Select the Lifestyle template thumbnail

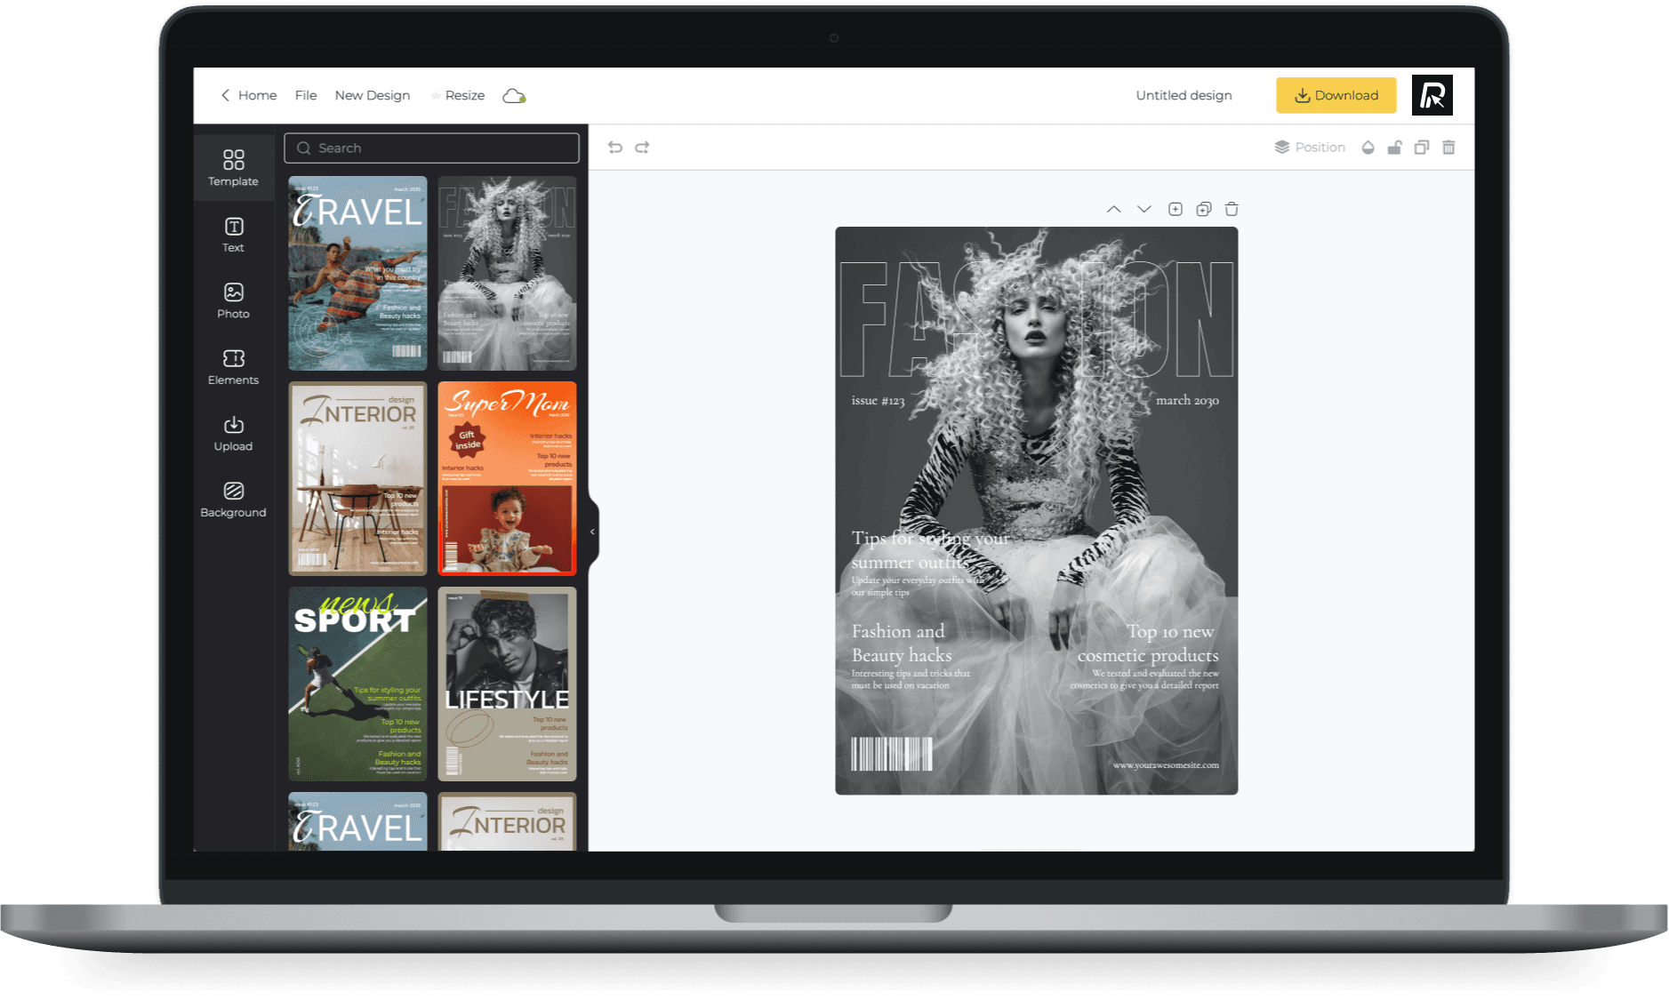(507, 684)
